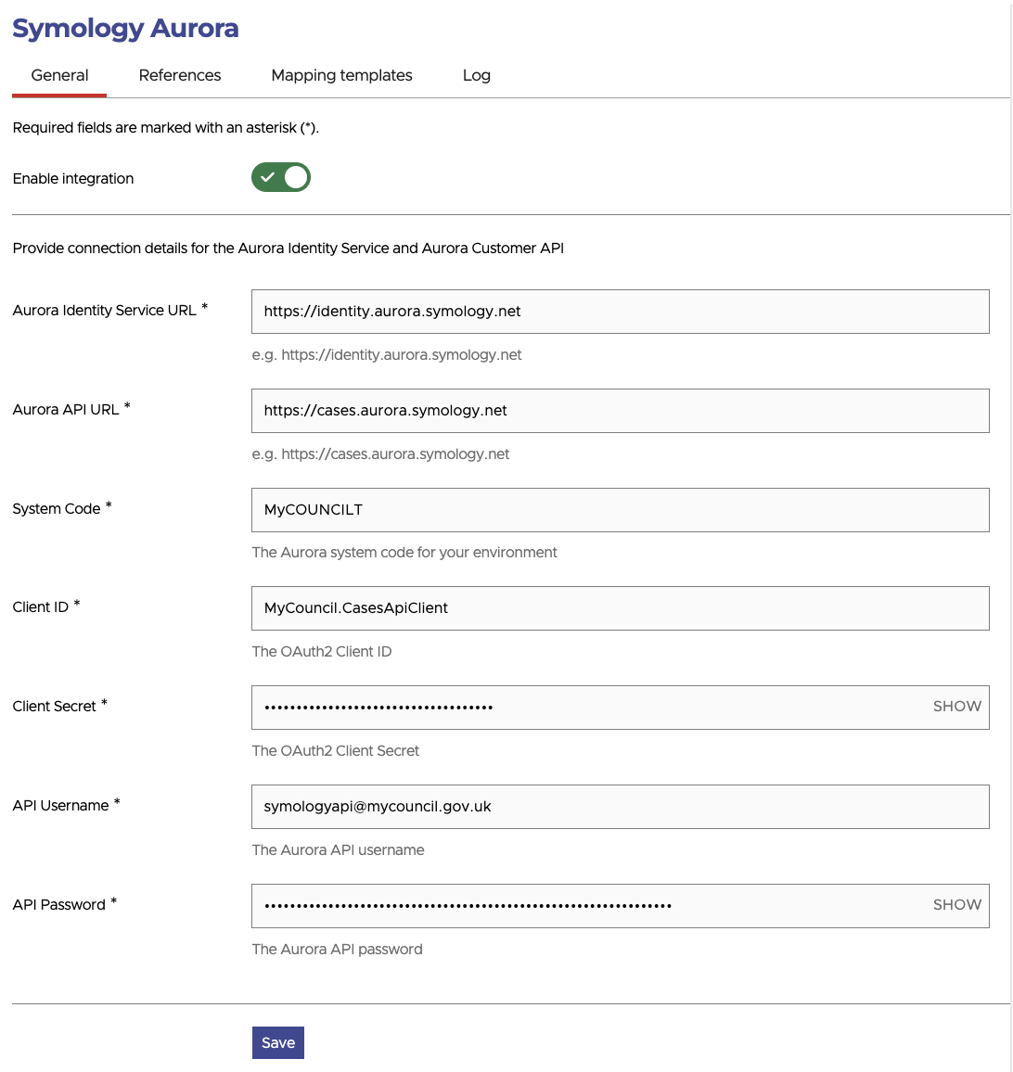1013x1072 pixels.
Task: Select the Aurora API URL input
Action: [x=620, y=410]
